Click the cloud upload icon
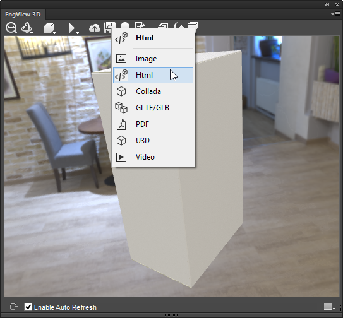 (95, 28)
